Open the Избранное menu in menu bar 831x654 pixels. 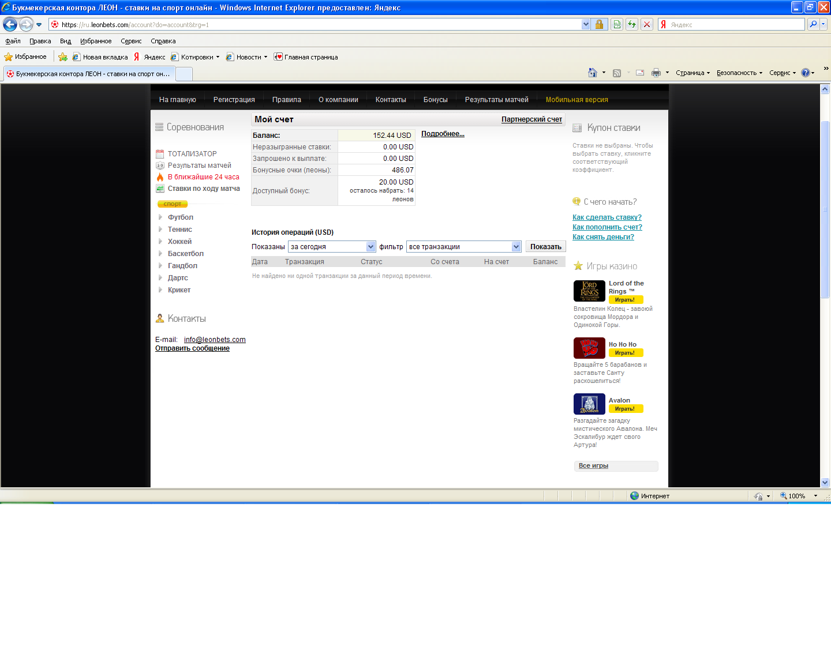click(96, 41)
